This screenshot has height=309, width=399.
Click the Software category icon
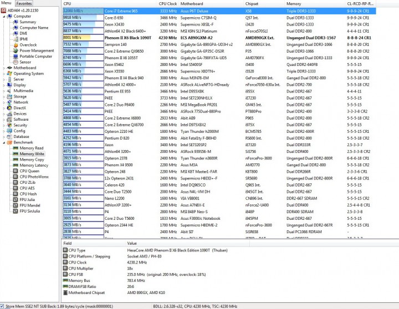(9, 119)
